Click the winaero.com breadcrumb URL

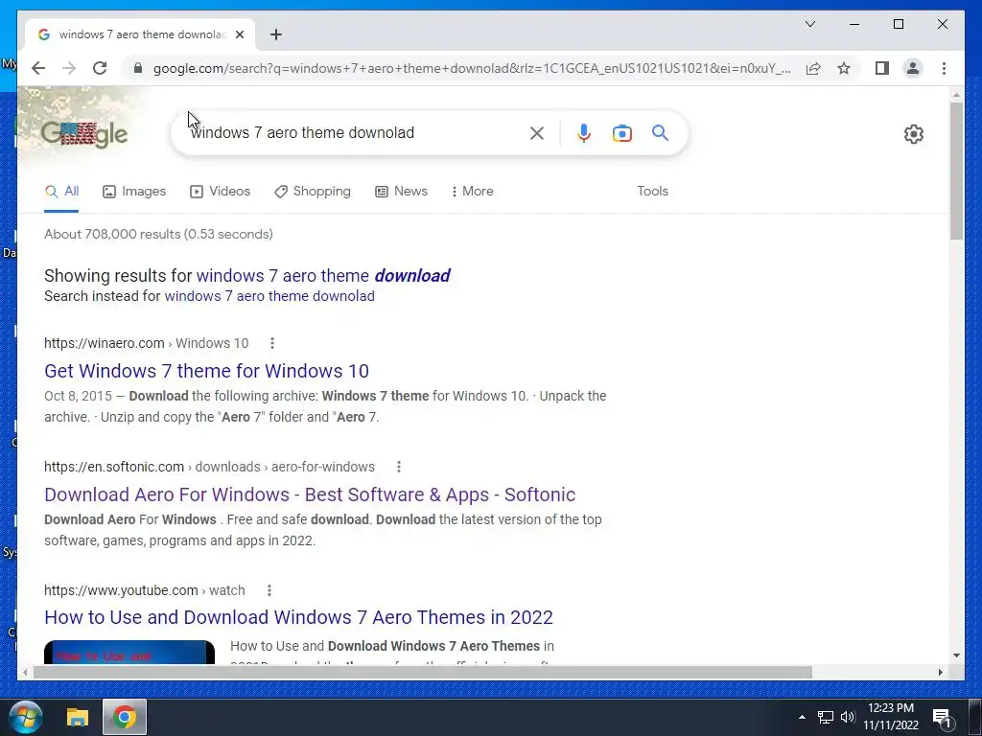pyautogui.click(x=146, y=343)
